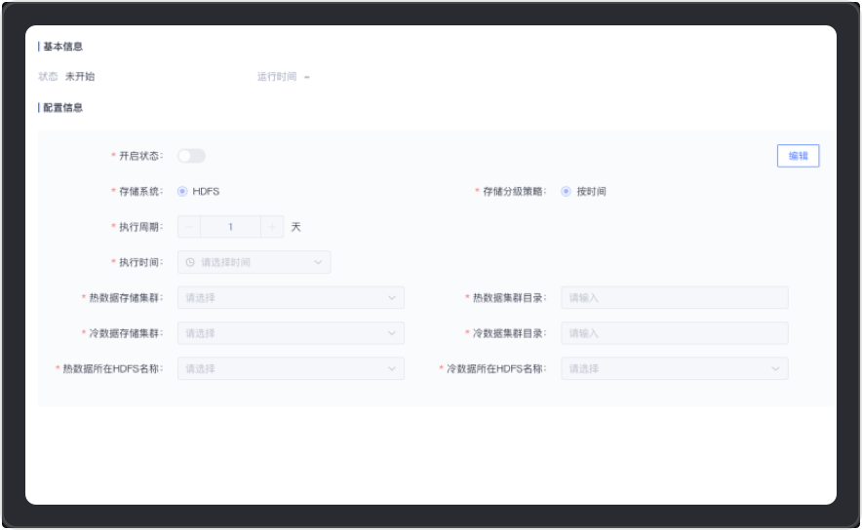Click the 冷数据集群目录 input field

coord(674,333)
